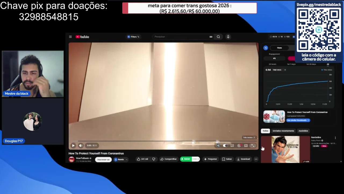Screen dimensions: 344x194
Task: Click the Download button
Action: (x=243, y=159)
